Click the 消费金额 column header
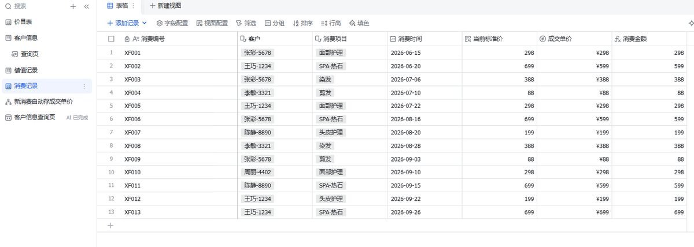Viewport: 694px width, 247px height. 649,39
